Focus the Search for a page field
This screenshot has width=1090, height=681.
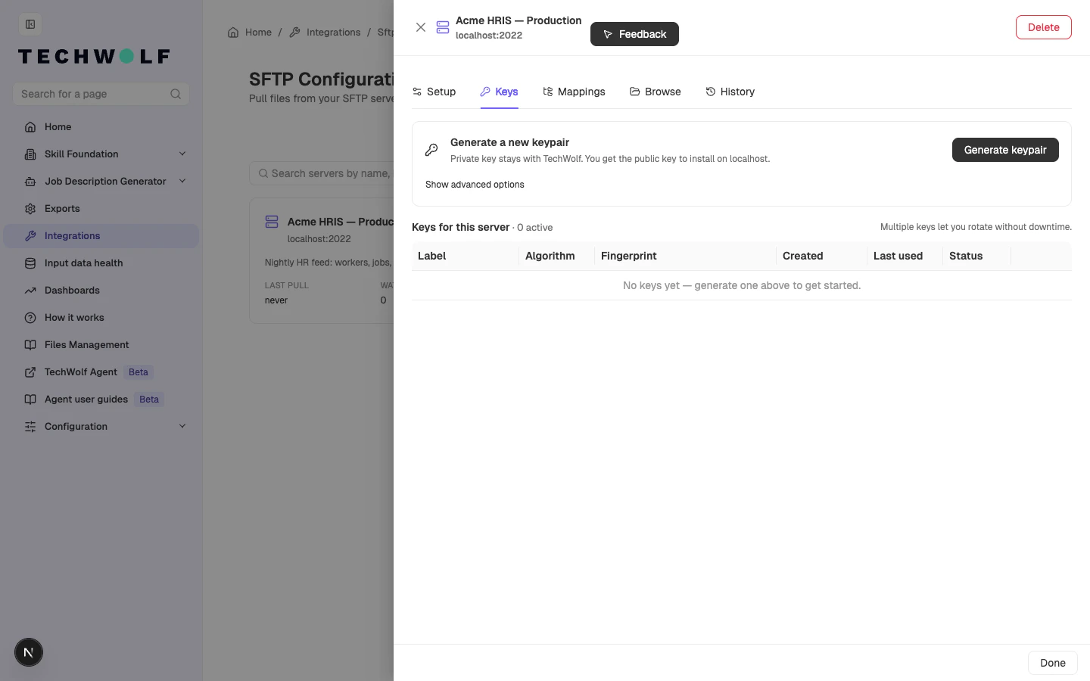101,94
